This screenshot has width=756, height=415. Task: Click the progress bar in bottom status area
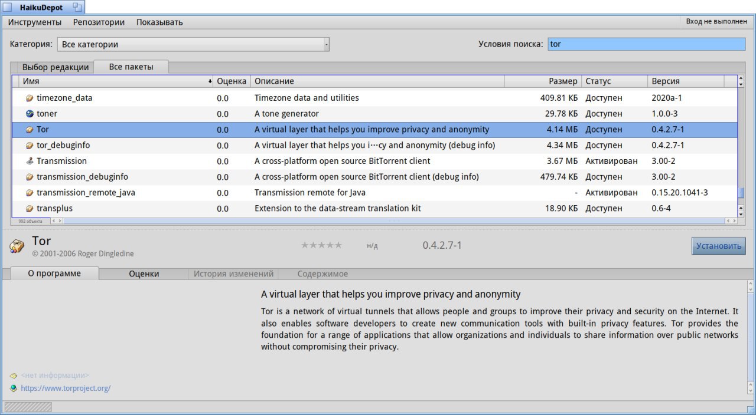(x=28, y=407)
